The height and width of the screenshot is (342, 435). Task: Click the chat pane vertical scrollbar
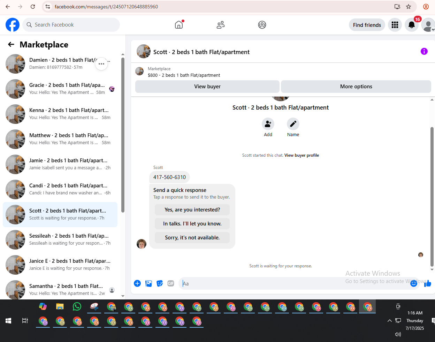pos(432,196)
